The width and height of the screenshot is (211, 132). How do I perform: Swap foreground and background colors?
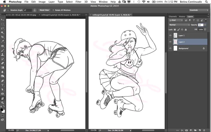pyautogui.click(x=4, y=106)
